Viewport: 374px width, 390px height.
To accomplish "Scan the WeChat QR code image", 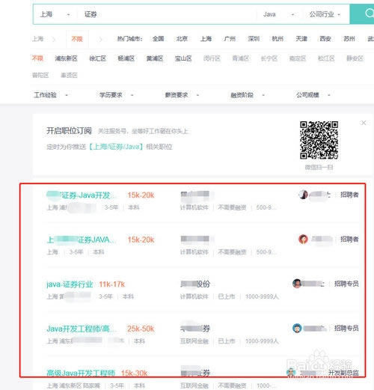I will [319, 140].
